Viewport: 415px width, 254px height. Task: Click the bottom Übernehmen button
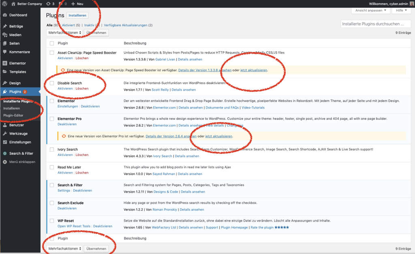[x=96, y=249]
